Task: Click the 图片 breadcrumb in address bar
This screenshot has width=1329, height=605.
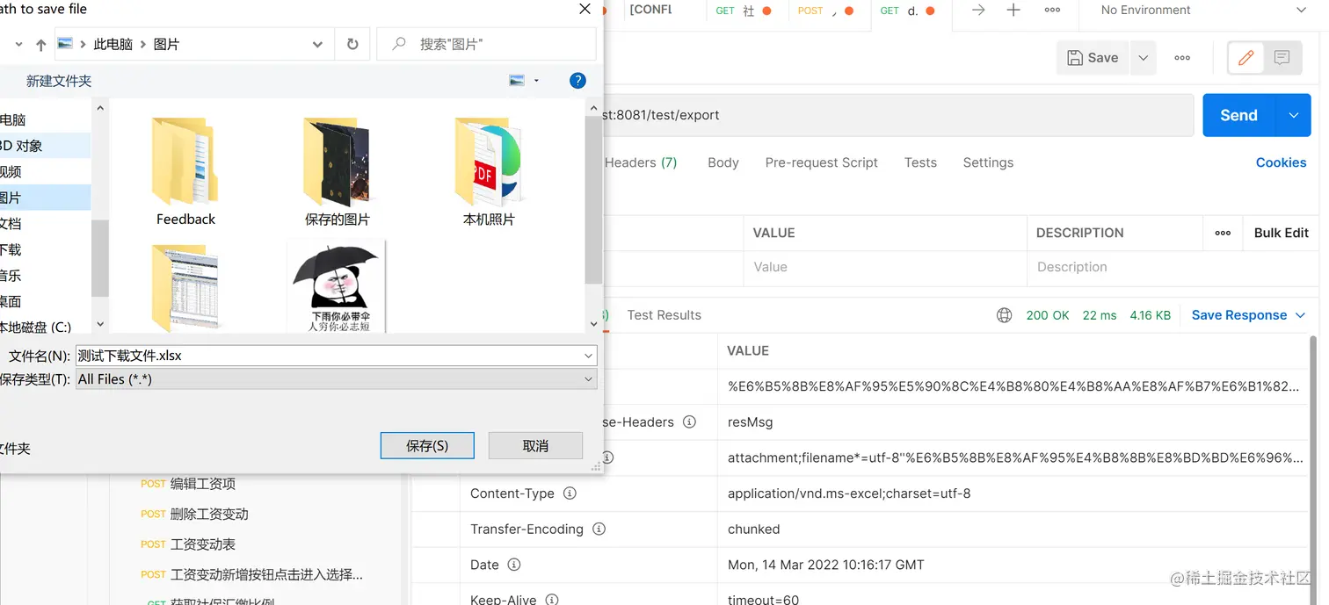Action: (x=166, y=44)
